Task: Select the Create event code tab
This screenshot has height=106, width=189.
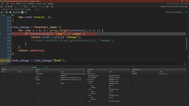Action: [6, 15]
